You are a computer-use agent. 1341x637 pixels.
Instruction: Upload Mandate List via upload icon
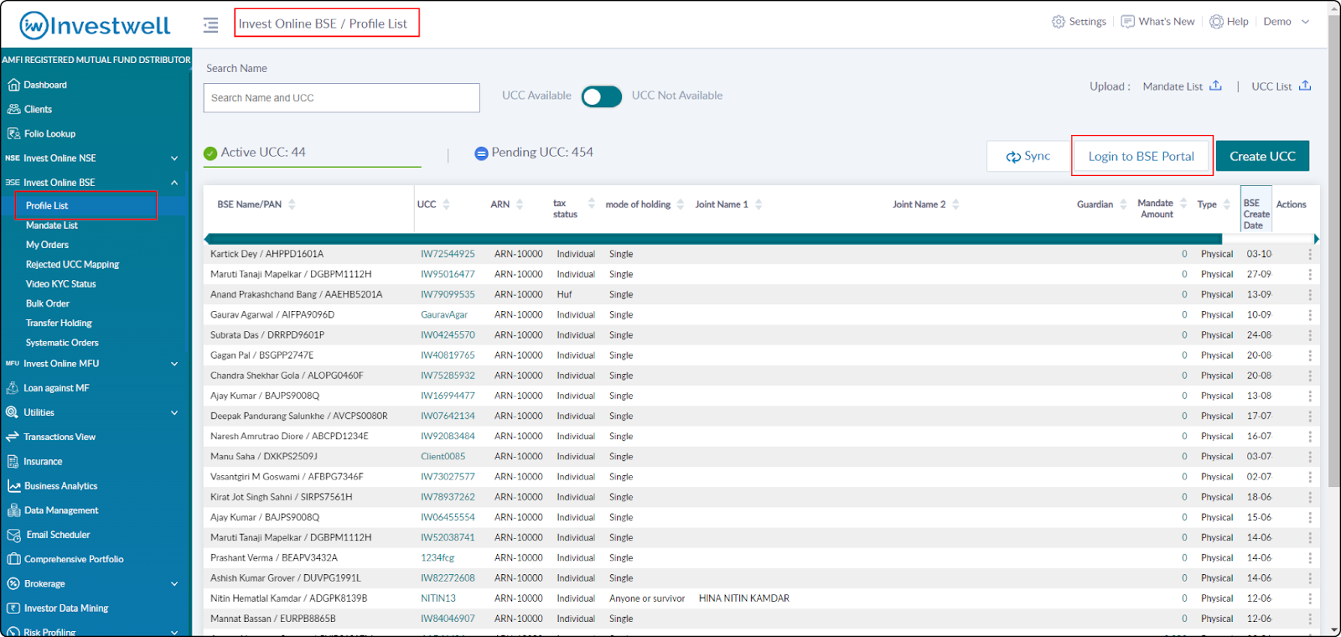[x=1215, y=85]
